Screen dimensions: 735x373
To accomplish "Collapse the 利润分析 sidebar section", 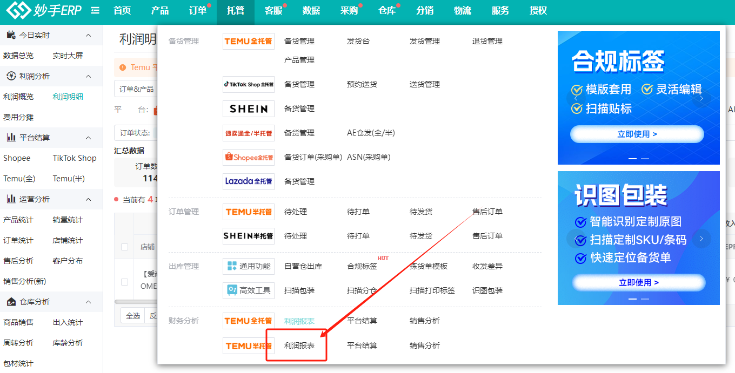I will point(89,76).
